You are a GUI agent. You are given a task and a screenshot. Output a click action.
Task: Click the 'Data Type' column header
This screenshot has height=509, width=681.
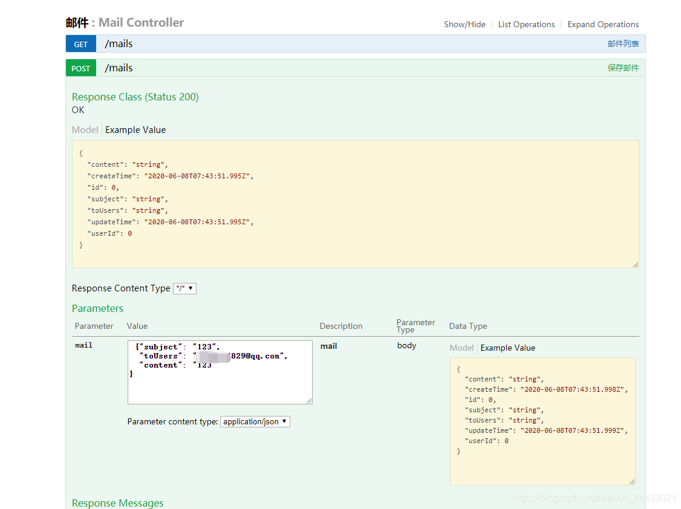[x=468, y=326]
